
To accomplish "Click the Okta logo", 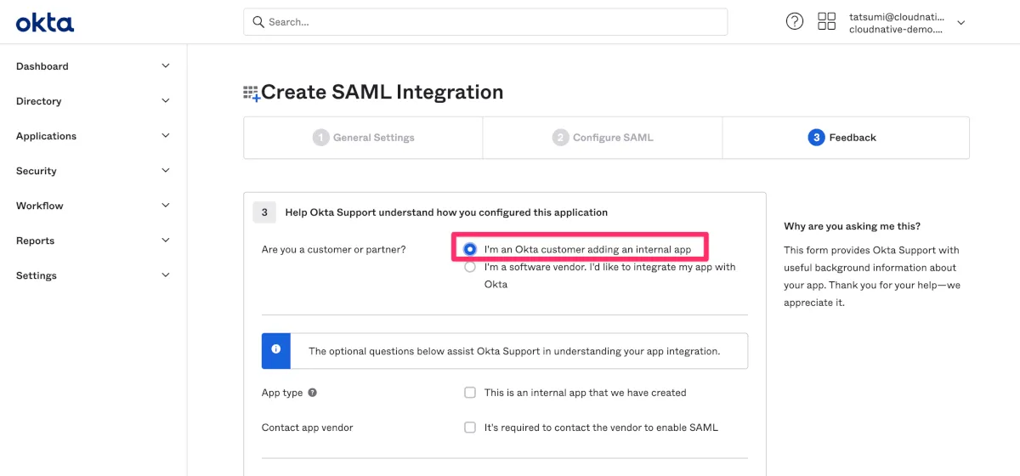I will click(x=45, y=23).
